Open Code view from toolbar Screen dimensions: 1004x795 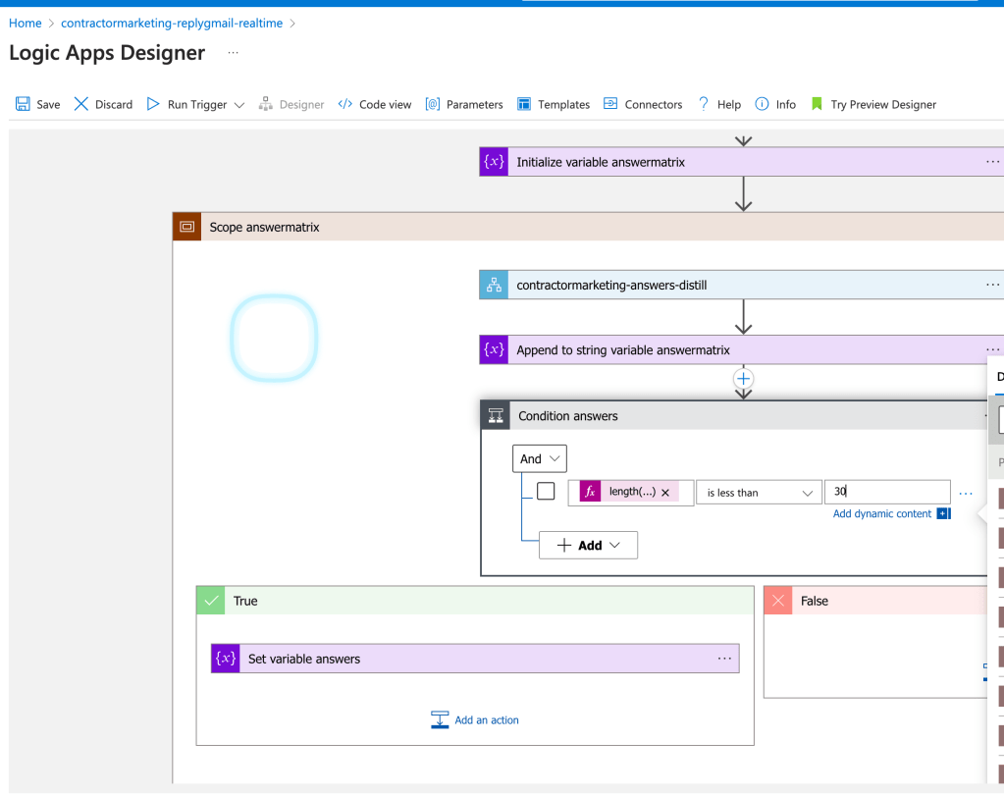point(375,104)
